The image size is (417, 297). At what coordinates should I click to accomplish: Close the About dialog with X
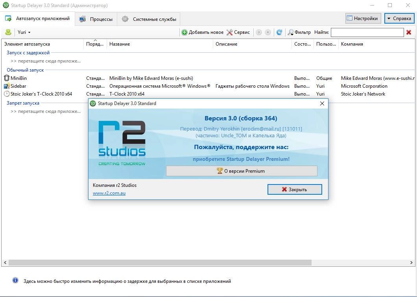322,103
